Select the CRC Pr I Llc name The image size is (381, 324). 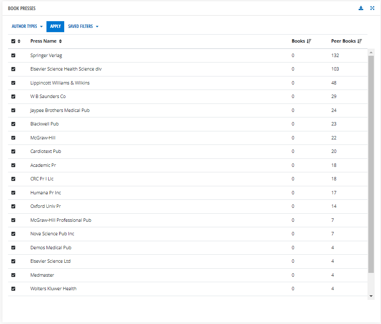click(x=42, y=179)
